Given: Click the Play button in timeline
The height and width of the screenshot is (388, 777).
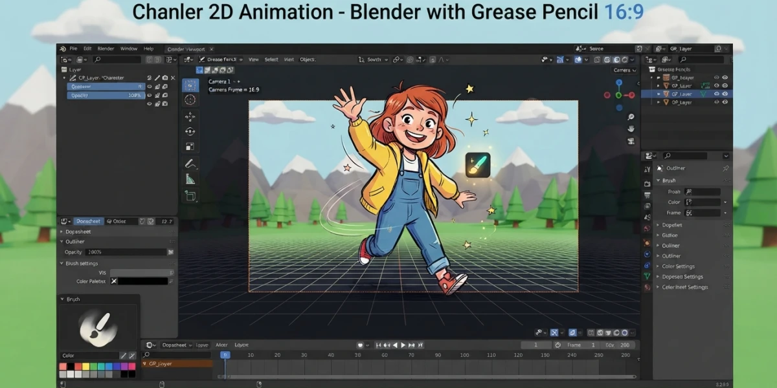Looking at the screenshot, I should [403, 345].
